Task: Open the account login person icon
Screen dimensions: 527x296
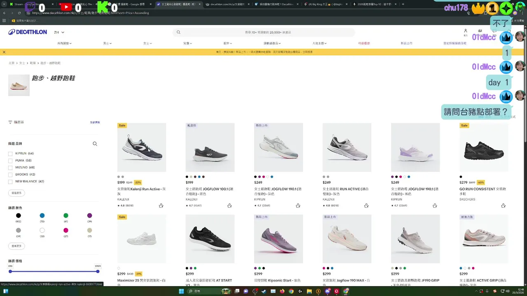Action: (x=466, y=31)
